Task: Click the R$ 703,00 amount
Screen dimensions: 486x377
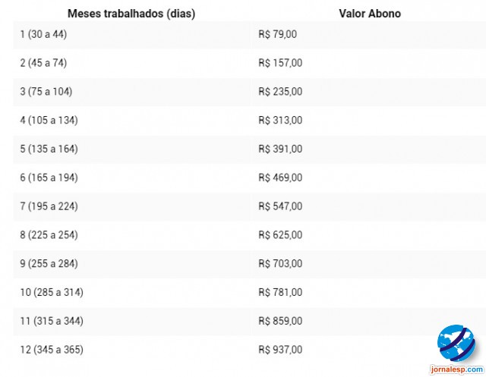Action: click(x=280, y=264)
